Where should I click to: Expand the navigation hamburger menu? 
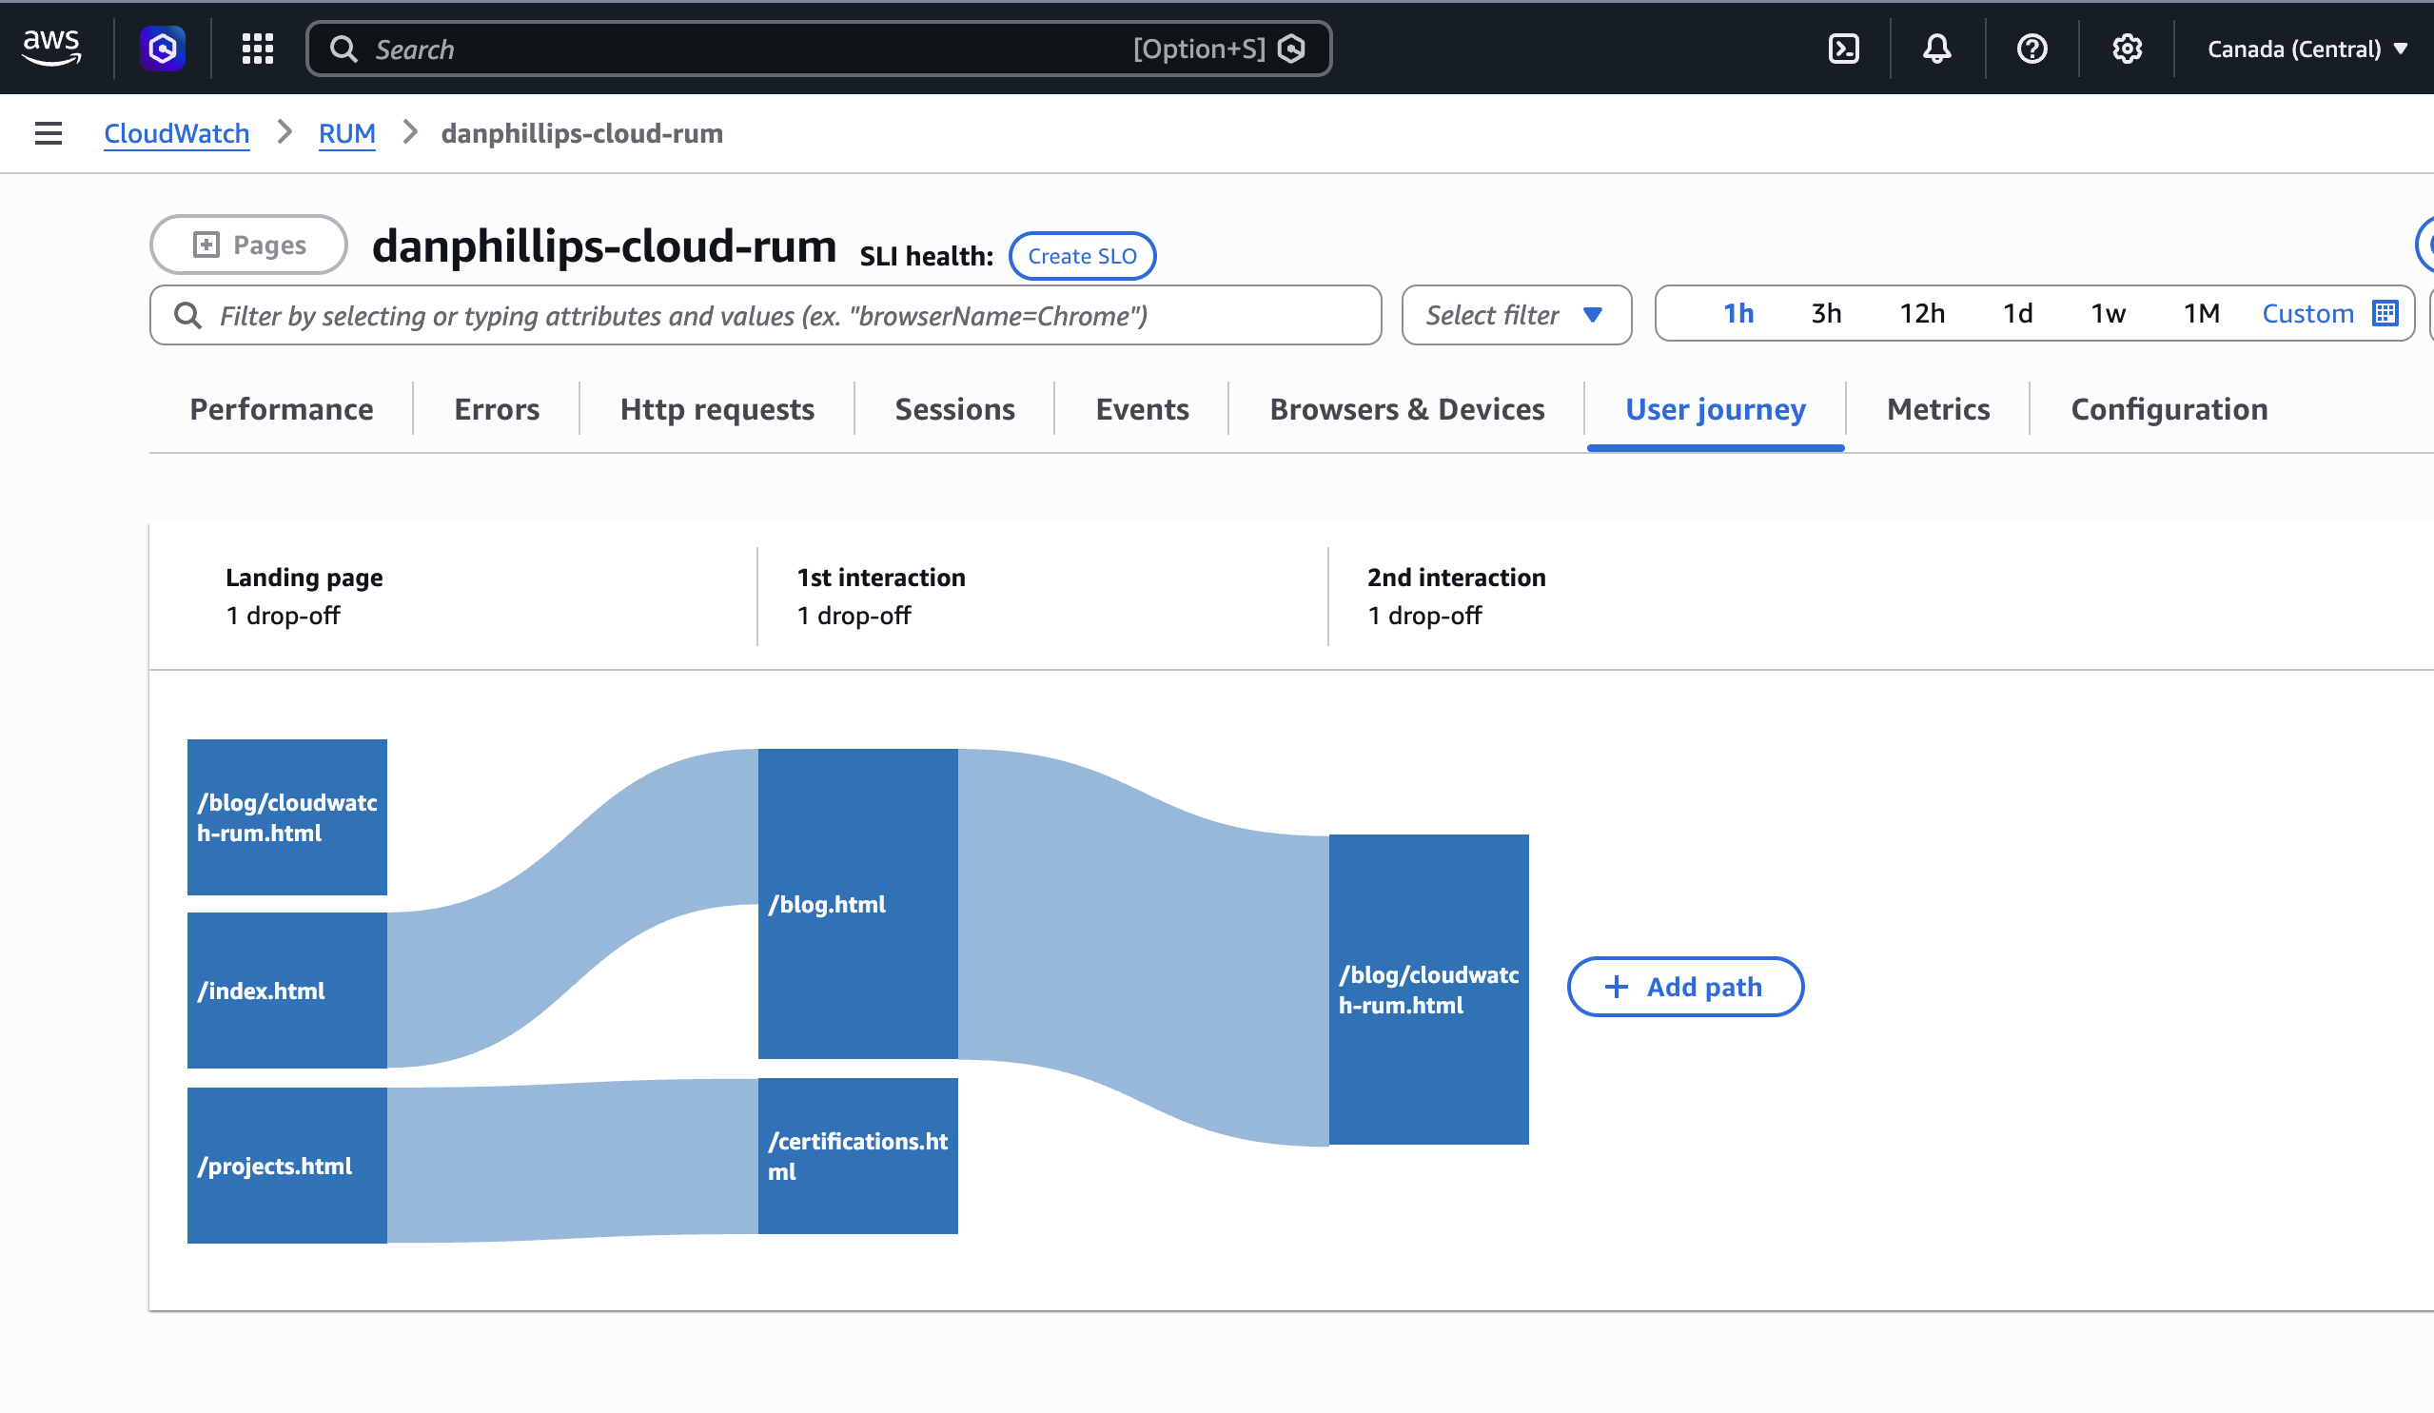[48, 133]
